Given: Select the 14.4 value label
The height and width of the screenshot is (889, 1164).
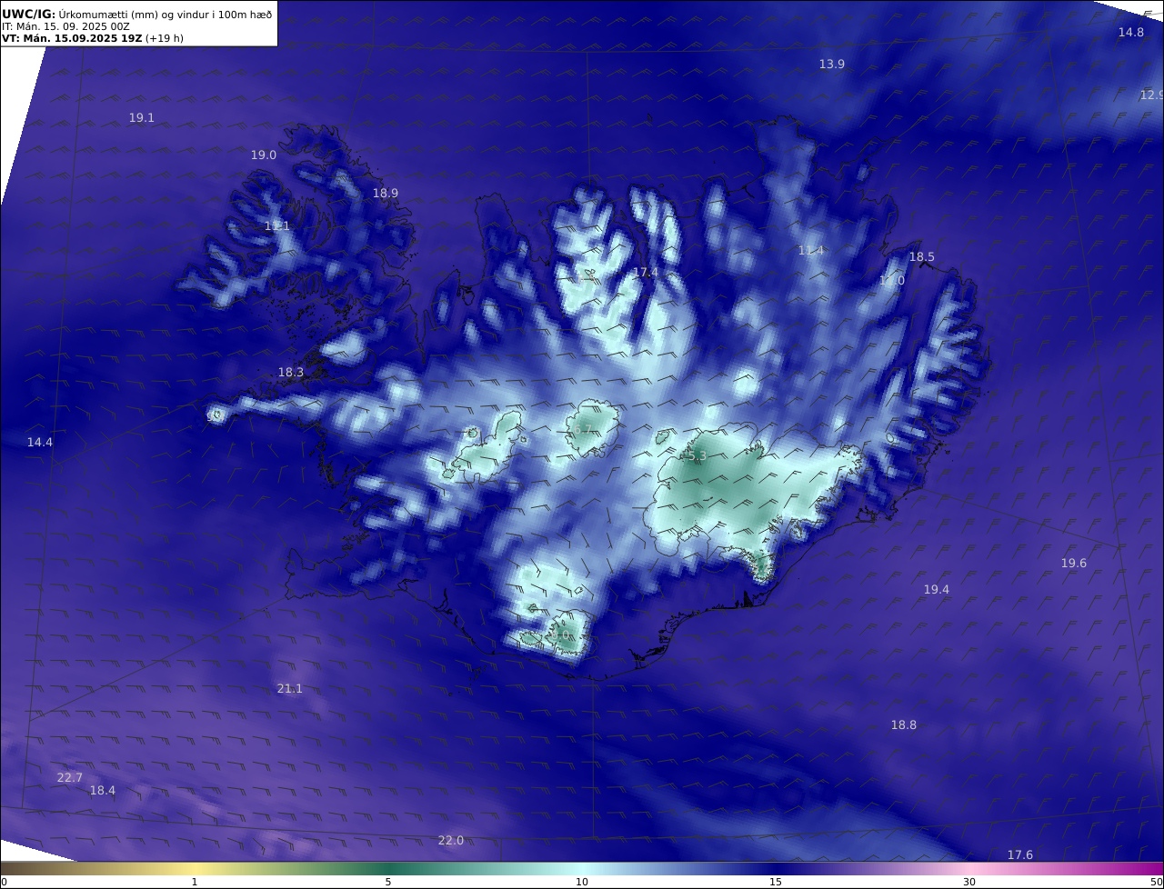Looking at the screenshot, I should point(39,443).
